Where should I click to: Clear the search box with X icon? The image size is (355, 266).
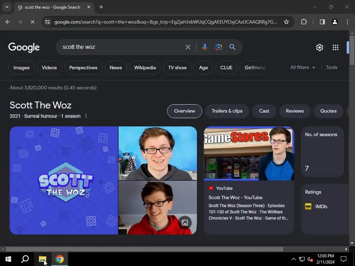[188, 47]
